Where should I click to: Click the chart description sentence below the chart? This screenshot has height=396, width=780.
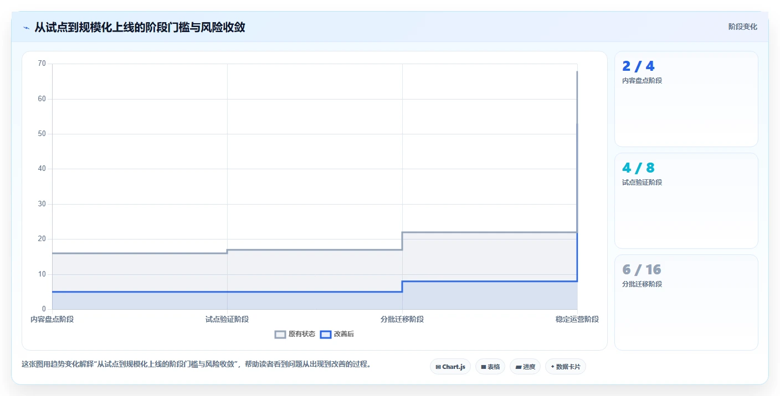coord(196,364)
